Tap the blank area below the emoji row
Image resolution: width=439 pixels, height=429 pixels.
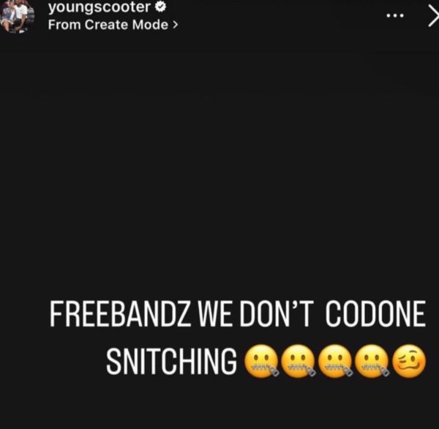point(219,405)
